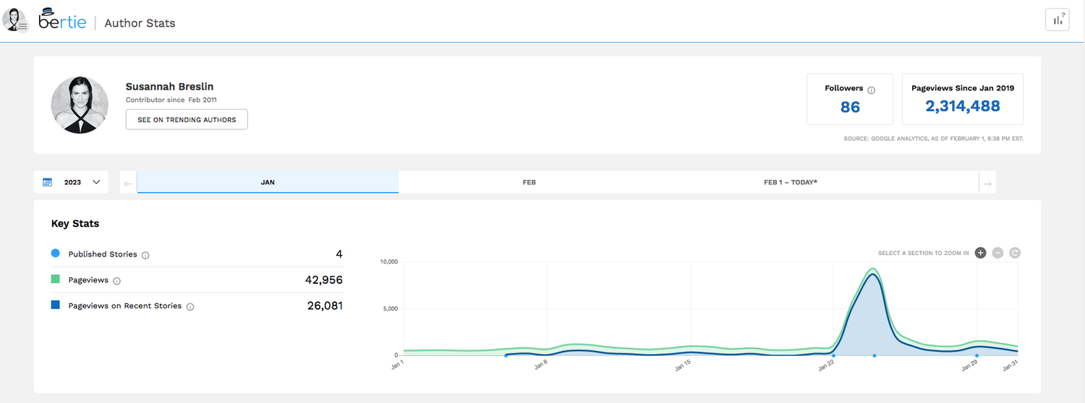Go to next months with right arrow
This screenshot has height=403, width=1085.
click(x=987, y=183)
